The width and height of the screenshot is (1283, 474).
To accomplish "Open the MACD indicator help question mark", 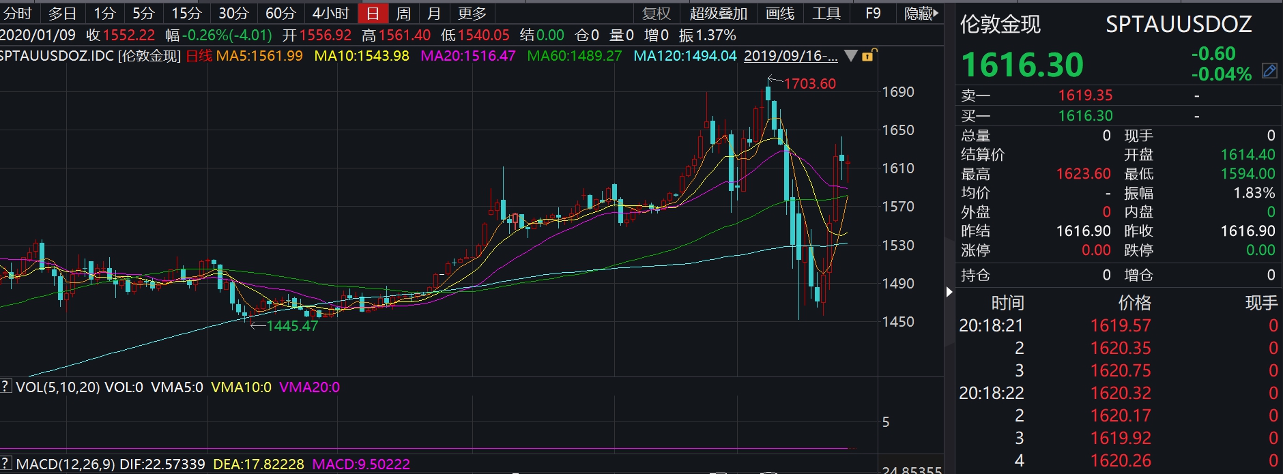I will 5,464.
